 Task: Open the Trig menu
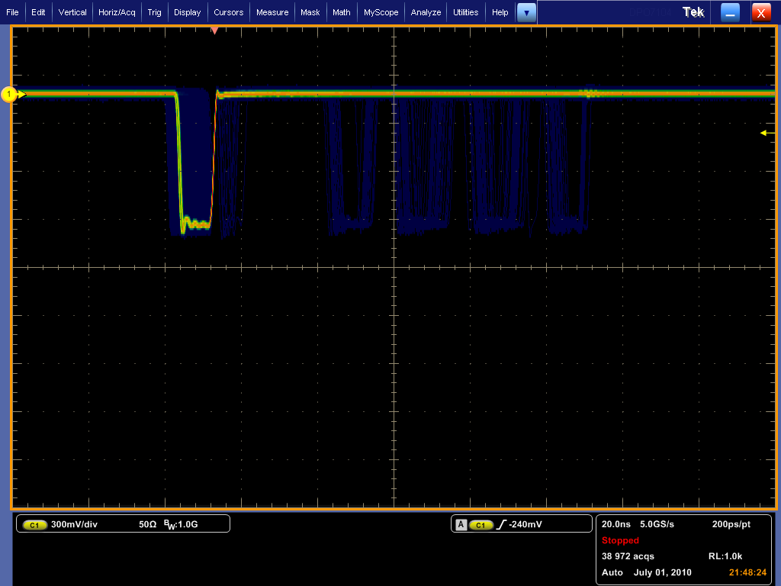coord(154,12)
